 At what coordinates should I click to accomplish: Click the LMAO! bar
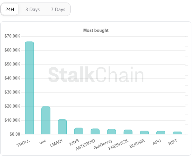(x=62, y=127)
